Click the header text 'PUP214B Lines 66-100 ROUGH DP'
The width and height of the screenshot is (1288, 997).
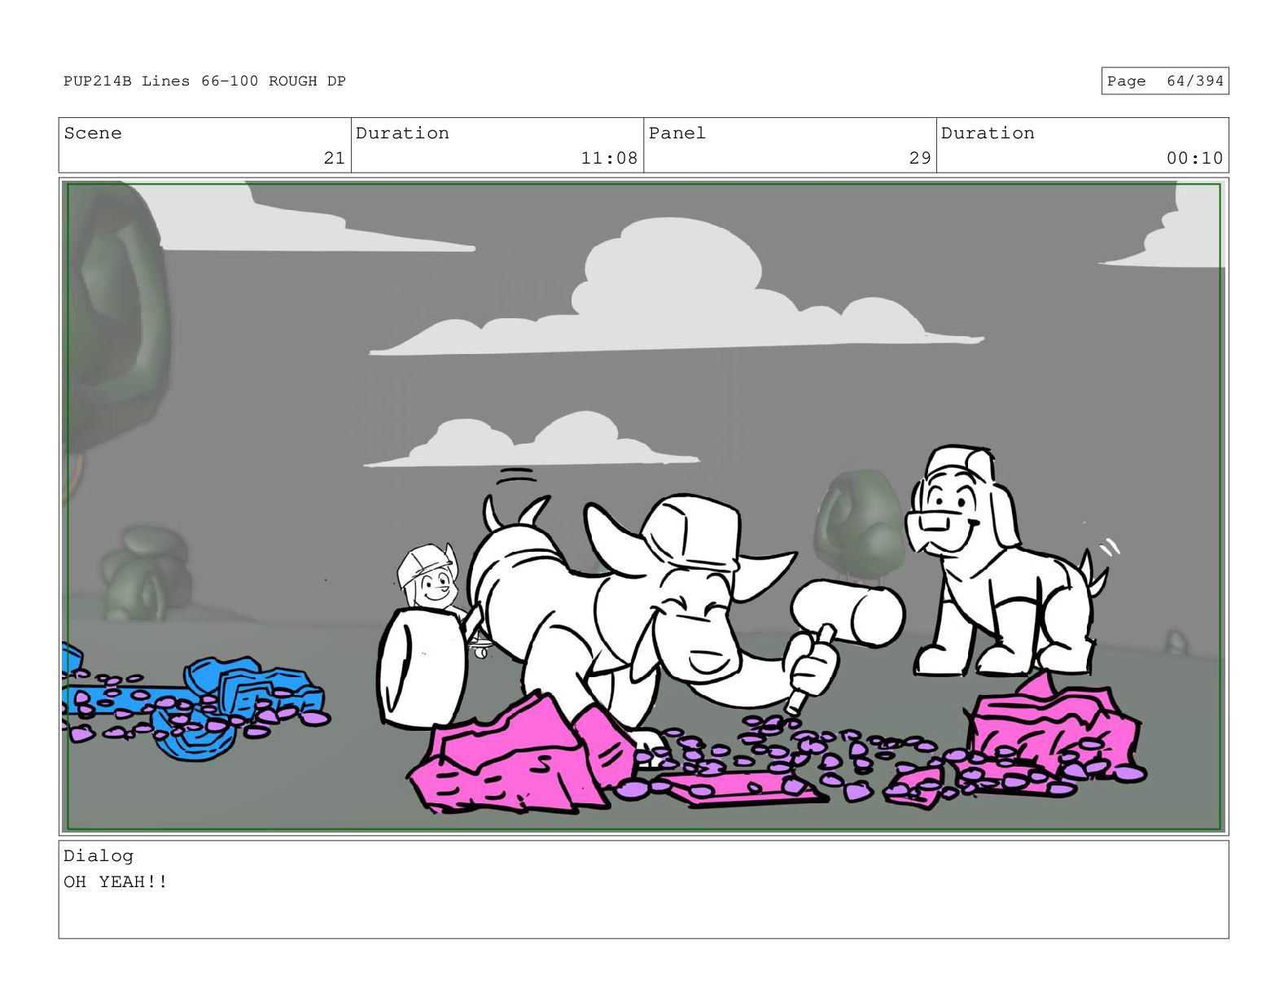point(204,81)
